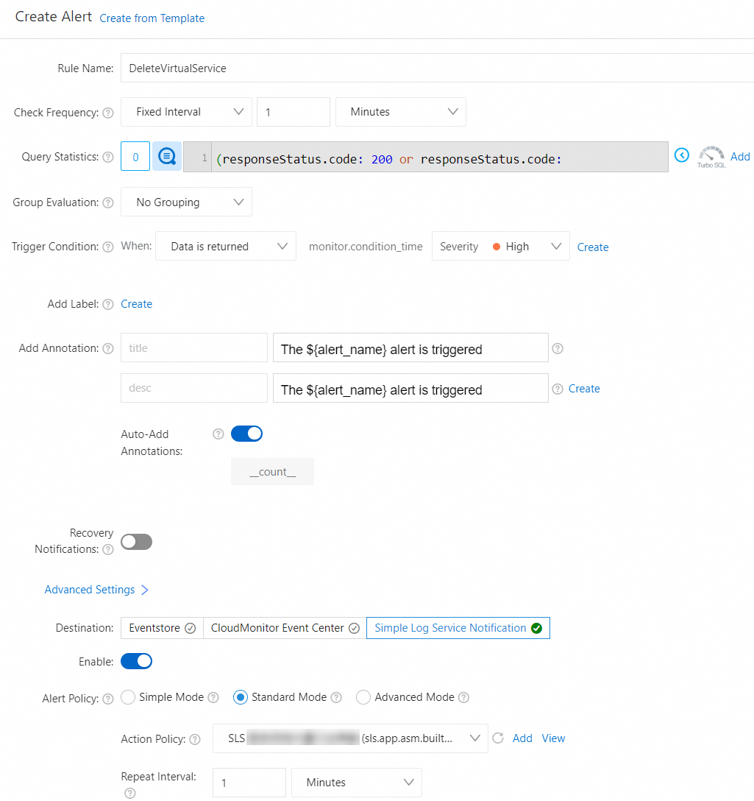The image size is (754, 801).
Task: Open help icon next to Check Frequency
Action: [x=107, y=113]
